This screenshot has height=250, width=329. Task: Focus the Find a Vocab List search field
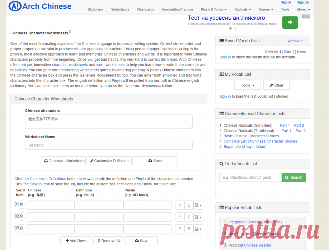pos(251,177)
